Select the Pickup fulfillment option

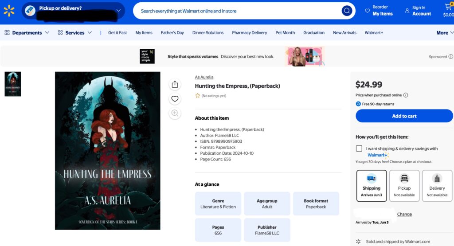pos(404,186)
